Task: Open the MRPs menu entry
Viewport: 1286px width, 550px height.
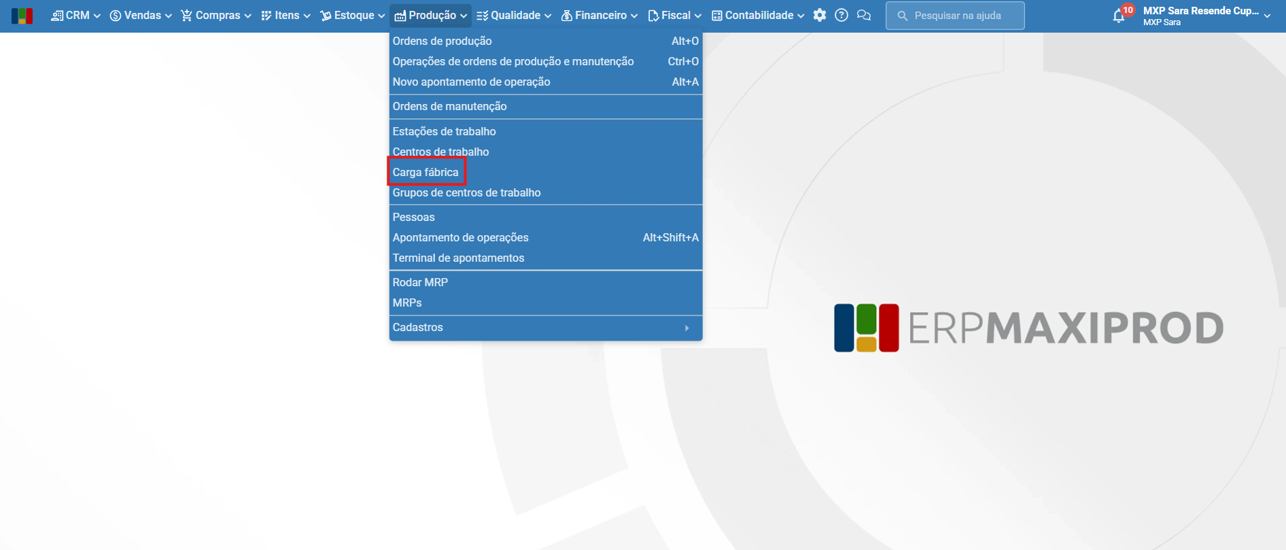Action: [546, 303]
